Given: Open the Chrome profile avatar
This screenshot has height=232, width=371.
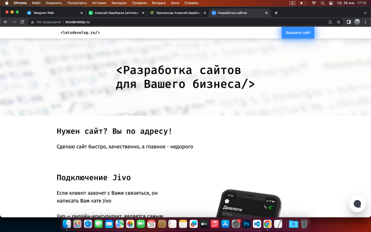Looking at the screenshot, I should pos(357,22).
